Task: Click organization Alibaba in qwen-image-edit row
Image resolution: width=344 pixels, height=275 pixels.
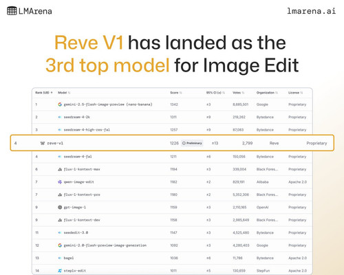Action: point(262,182)
